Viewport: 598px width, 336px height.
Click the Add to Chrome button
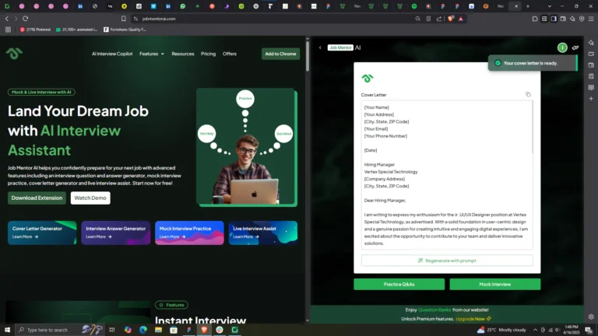280,54
